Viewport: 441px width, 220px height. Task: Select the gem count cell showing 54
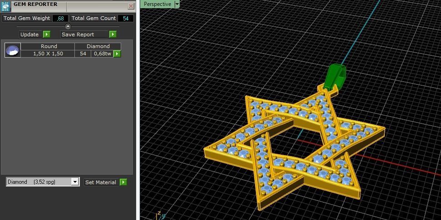point(83,54)
